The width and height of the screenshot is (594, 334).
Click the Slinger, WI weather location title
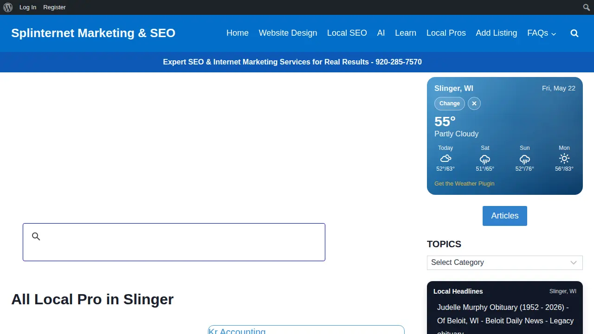pyautogui.click(x=454, y=88)
